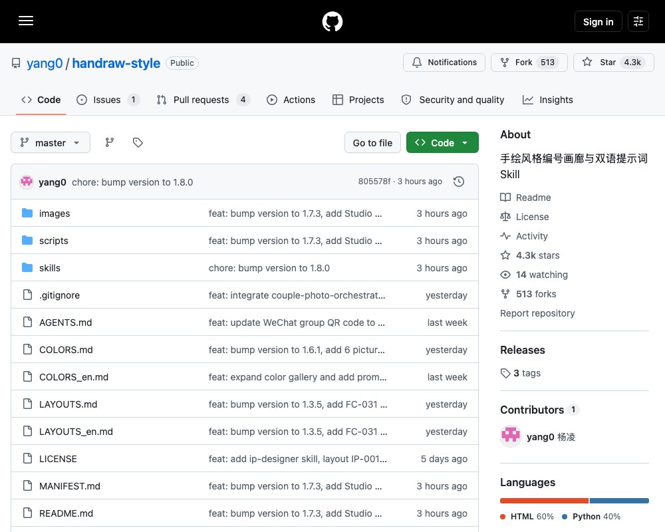Click the Activity pulse icon
Image resolution: width=665 pixels, height=532 pixels.
505,236
